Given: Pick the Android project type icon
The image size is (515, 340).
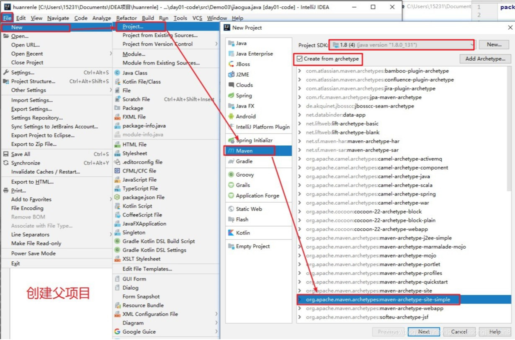Looking at the screenshot, I should tap(231, 116).
